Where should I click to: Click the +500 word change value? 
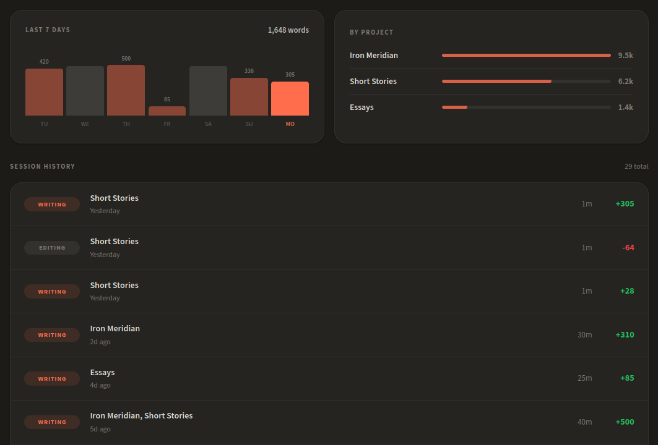point(625,422)
